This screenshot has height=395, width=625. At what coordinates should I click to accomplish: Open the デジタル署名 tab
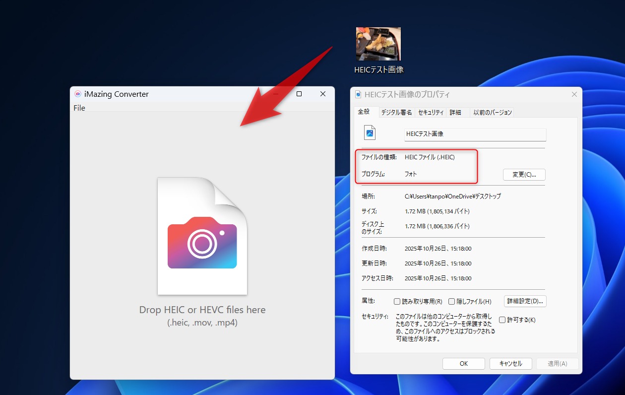pyautogui.click(x=396, y=112)
